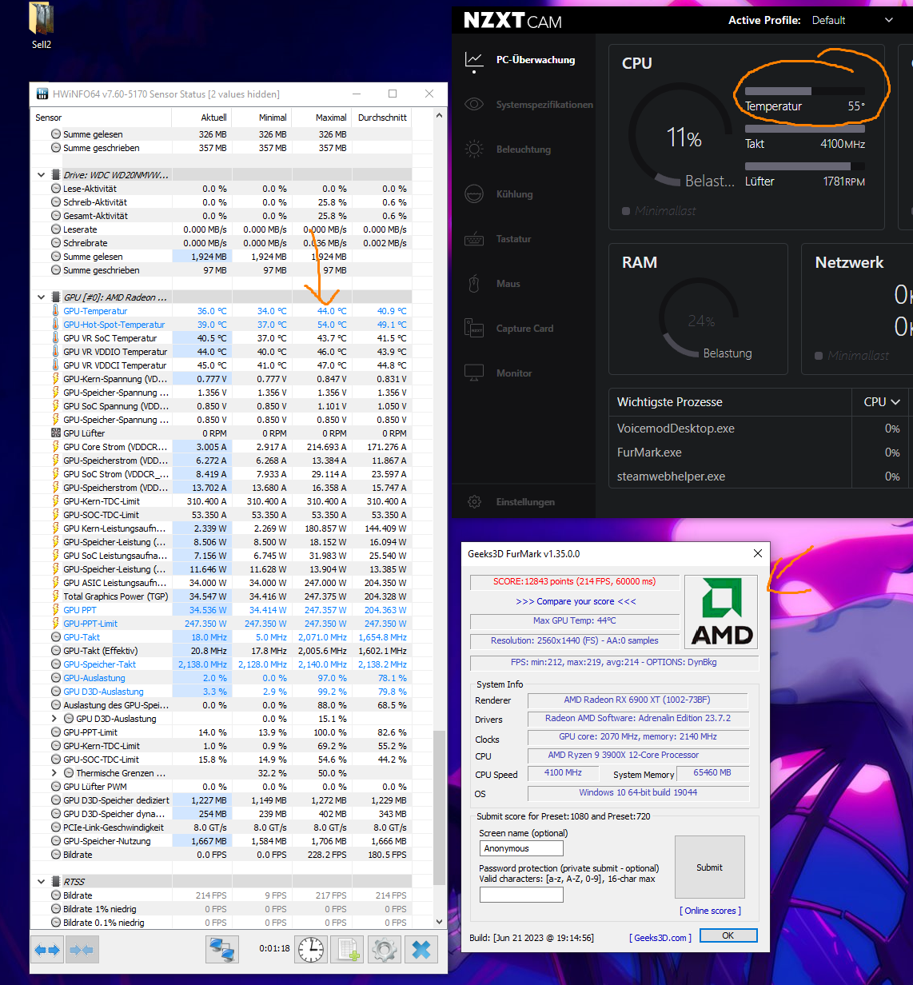Click the Aktuell column header in HWiNFO
The image size is (913, 985).
point(201,118)
